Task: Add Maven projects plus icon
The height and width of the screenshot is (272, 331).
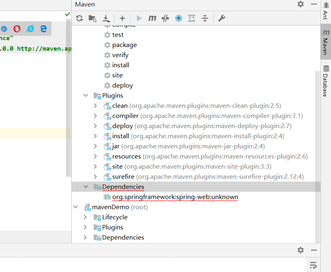Action: (122, 18)
